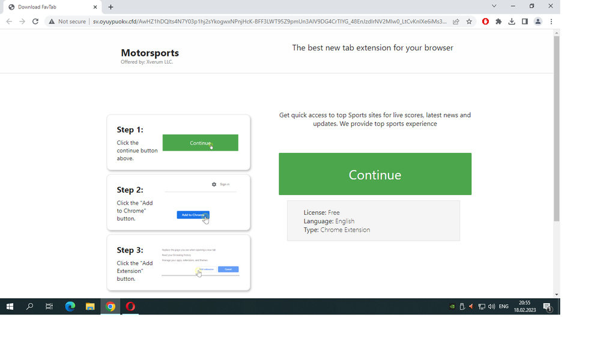Click the scrollbar up arrow
Screen dimensions: 615x345
click(x=557, y=34)
